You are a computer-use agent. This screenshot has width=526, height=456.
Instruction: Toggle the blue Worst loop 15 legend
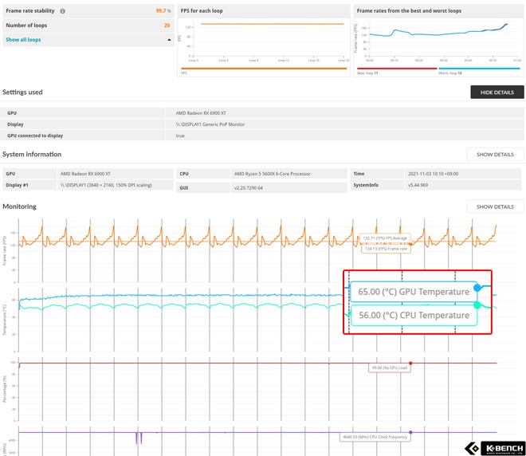coord(479,69)
